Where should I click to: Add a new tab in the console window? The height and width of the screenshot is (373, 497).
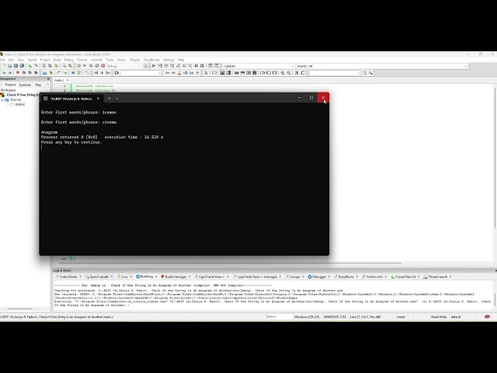[109, 99]
